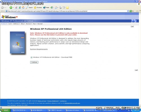Stop page loading with the Stop icon

pos(16,8)
